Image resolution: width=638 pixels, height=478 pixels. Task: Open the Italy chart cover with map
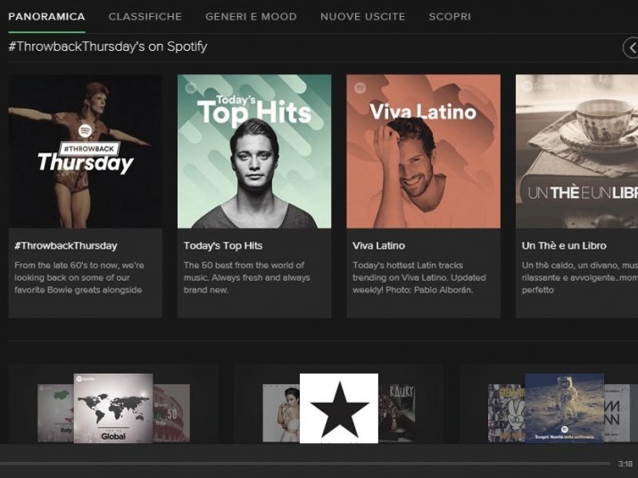[x=55, y=413]
